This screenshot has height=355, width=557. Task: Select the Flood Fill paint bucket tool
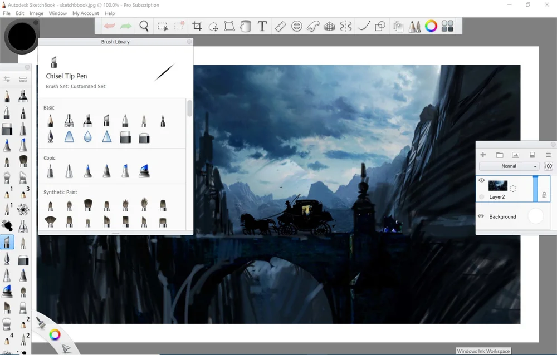click(246, 26)
